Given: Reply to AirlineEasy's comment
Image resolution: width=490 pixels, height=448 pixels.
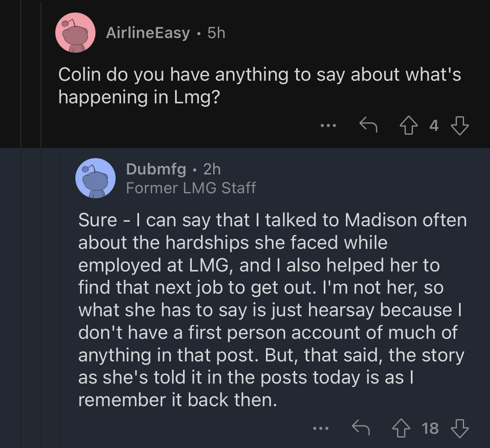Looking at the screenshot, I should (x=368, y=125).
